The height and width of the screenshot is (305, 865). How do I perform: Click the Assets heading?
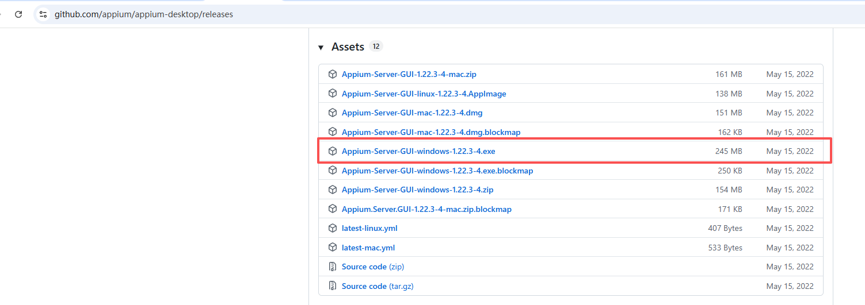tap(348, 47)
